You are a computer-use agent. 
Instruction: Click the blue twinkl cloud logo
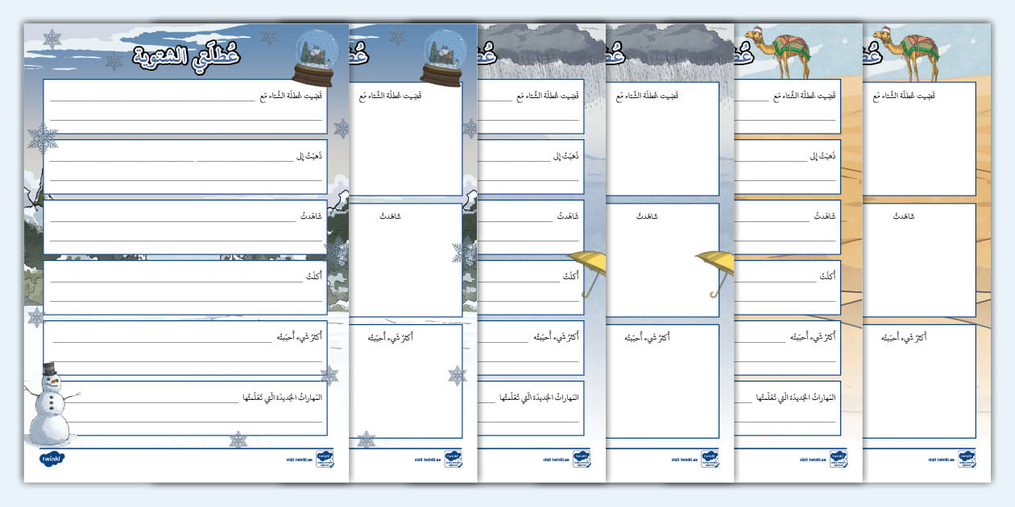pos(52,459)
